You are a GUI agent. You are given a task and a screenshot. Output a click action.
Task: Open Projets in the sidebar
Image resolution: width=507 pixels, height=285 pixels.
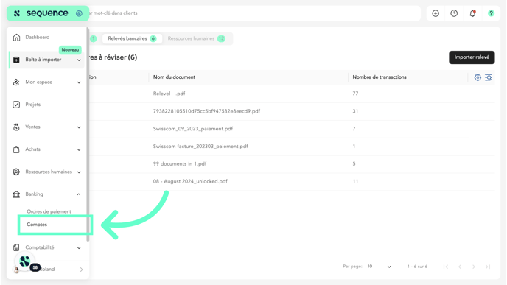(x=33, y=105)
